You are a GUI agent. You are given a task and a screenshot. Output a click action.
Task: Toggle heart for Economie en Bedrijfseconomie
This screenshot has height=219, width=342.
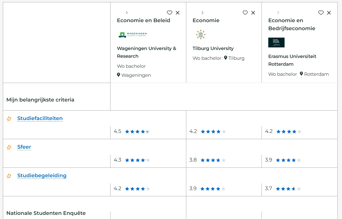321,13
